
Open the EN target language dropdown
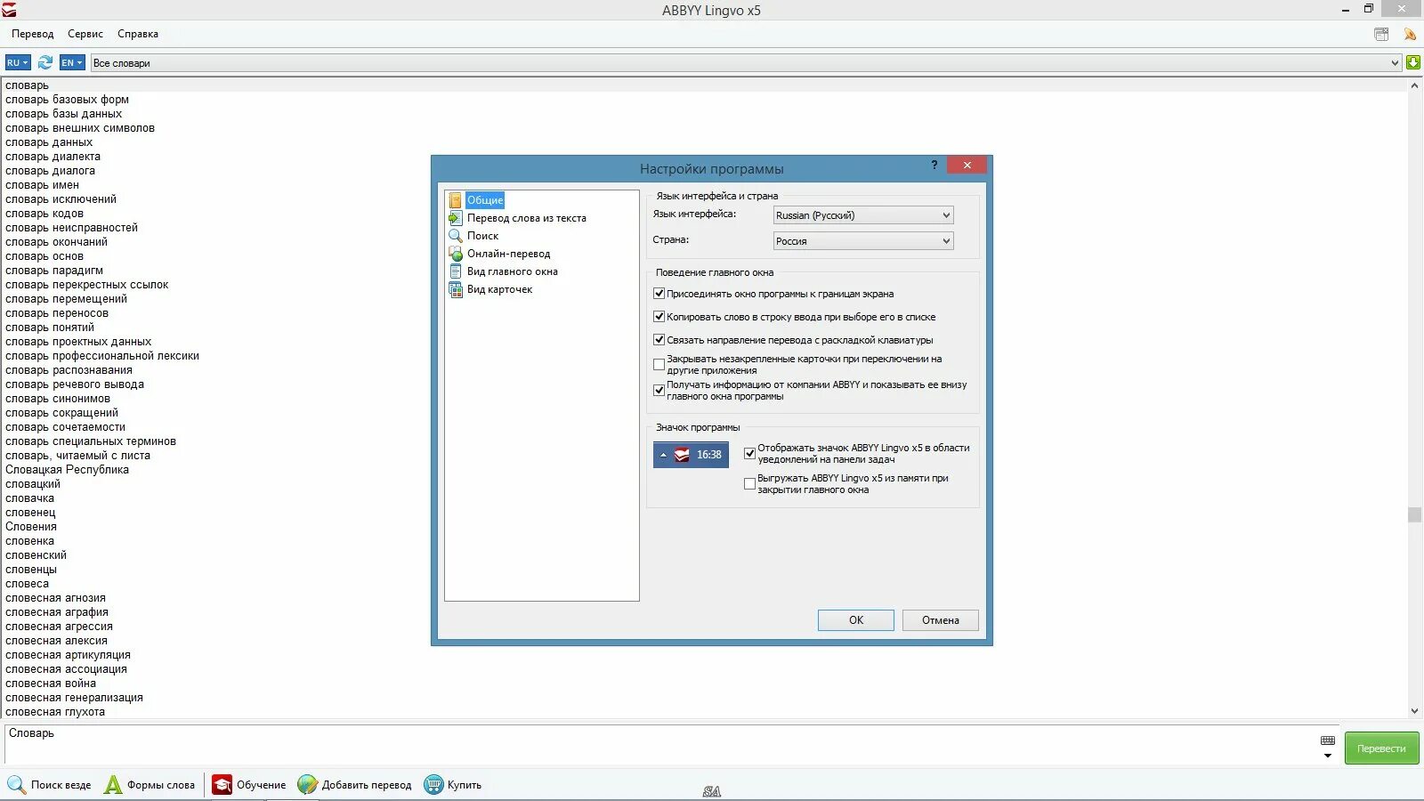coord(72,62)
